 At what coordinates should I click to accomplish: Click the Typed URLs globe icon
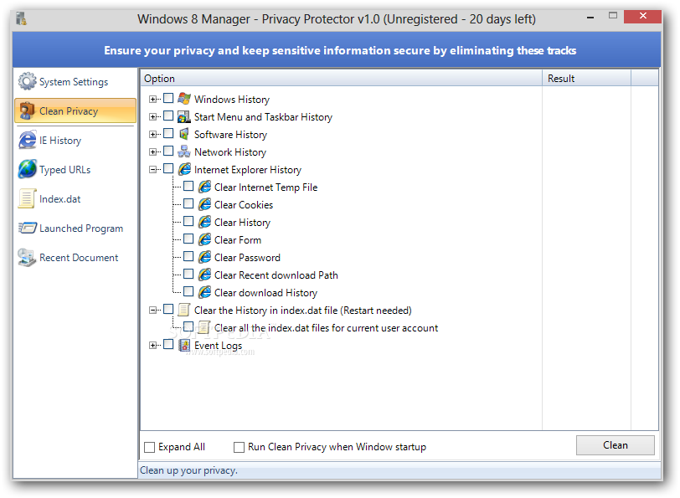(x=28, y=169)
